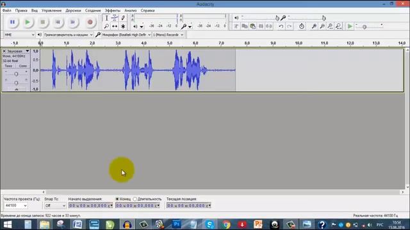Image resolution: width=410 pixels, height=230 pixels.
Task: Toggle the track Mute button
Action: (8, 66)
